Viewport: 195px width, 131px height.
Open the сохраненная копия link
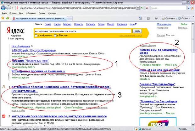coord(97,108)
